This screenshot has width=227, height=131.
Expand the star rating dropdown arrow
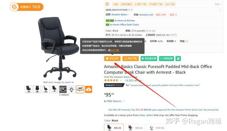pos(120,80)
